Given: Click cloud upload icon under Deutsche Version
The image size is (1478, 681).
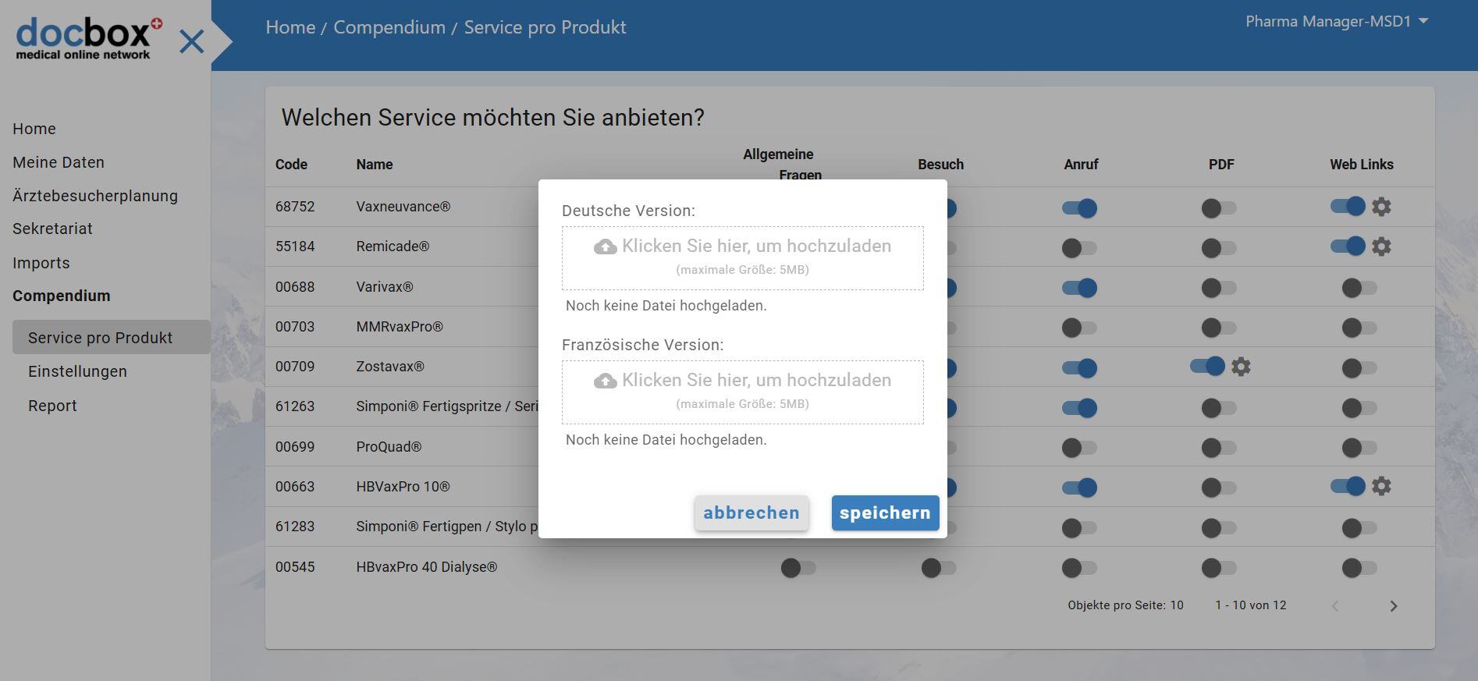Looking at the screenshot, I should coord(605,247).
